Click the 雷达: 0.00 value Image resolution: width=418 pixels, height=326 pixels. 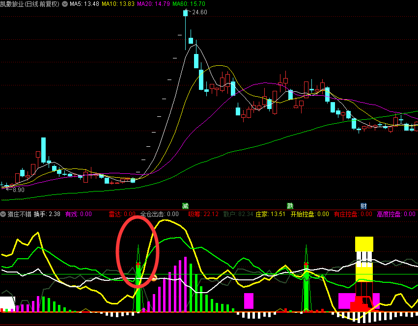click(122, 214)
